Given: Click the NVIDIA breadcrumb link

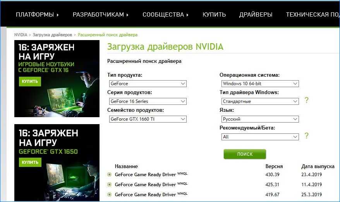Looking at the screenshot, I should [x=21, y=35].
